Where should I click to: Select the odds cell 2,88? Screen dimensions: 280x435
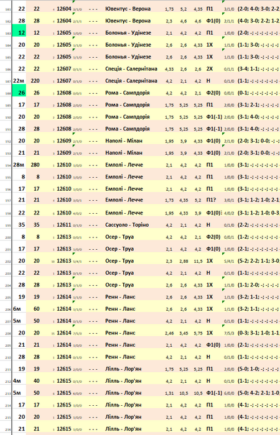(184, 261)
